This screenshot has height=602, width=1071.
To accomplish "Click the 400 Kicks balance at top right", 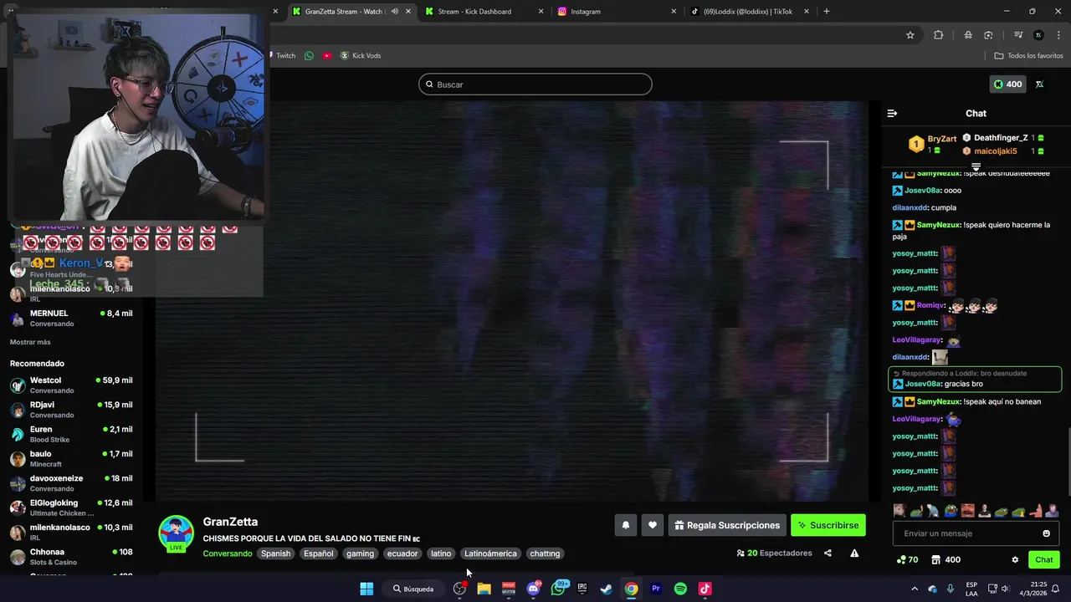I will click(1007, 84).
